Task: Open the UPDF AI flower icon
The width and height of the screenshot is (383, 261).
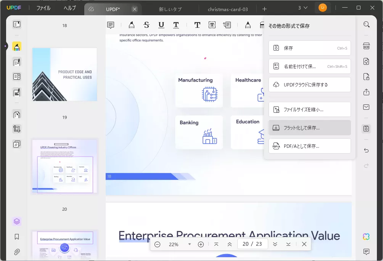Action: [366, 237]
